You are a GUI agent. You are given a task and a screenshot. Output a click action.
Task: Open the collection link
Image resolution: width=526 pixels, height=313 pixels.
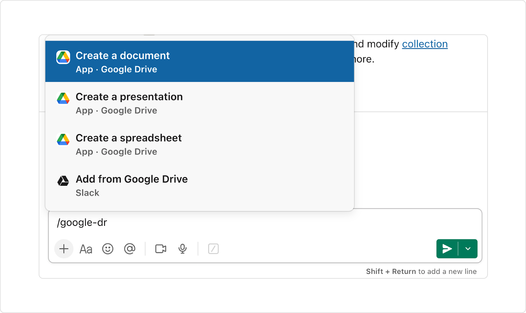[x=425, y=44]
